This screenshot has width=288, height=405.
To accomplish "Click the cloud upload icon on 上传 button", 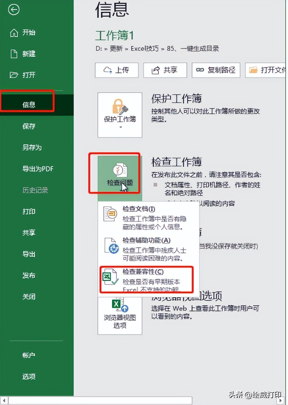I will pyautogui.click(x=107, y=70).
